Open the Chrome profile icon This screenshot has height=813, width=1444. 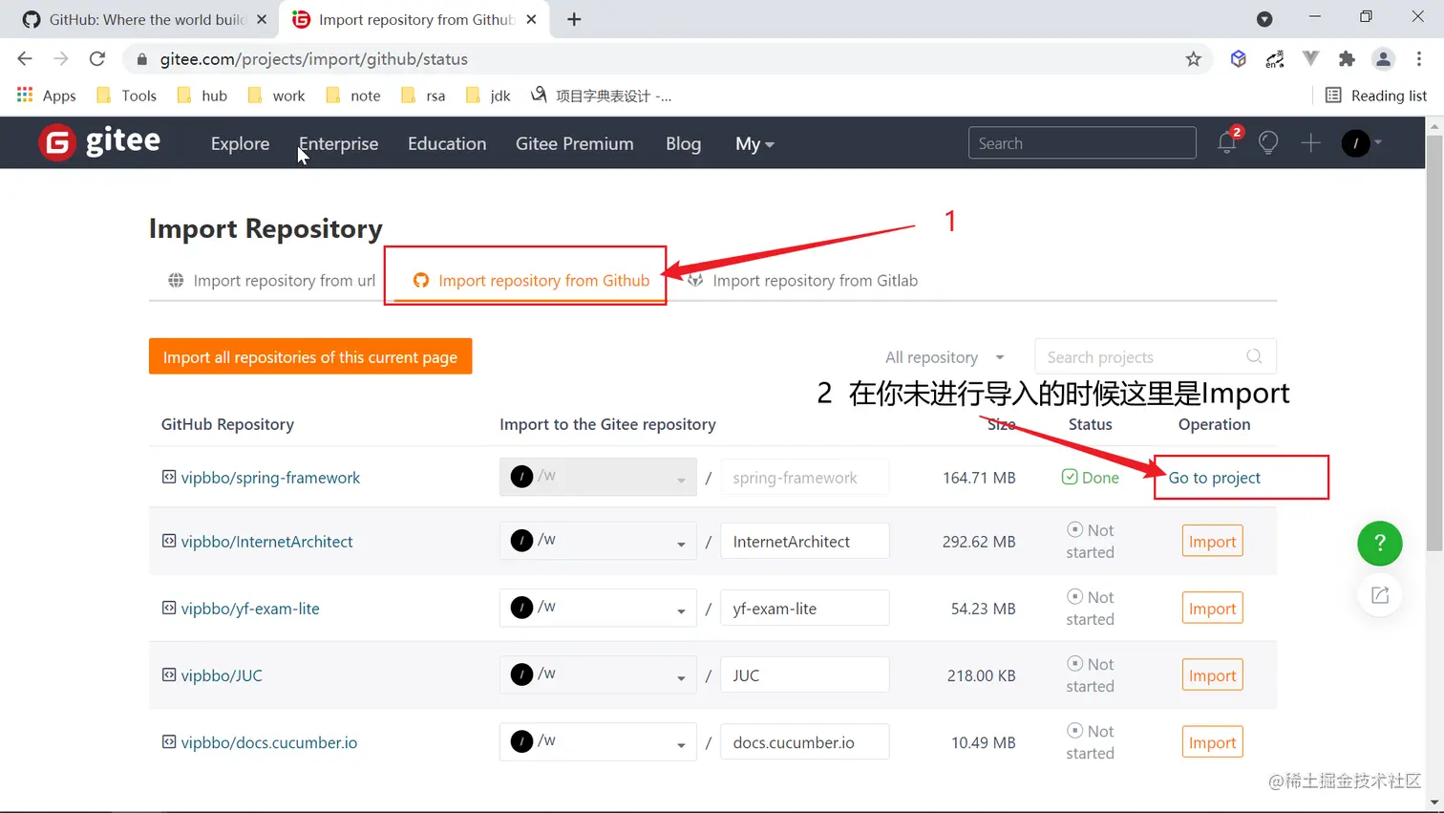[x=1383, y=59]
